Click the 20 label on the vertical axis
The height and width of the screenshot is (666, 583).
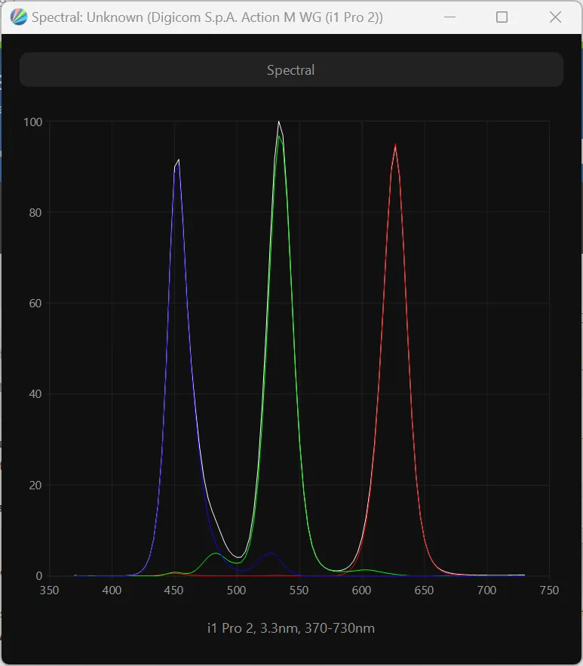pos(35,486)
